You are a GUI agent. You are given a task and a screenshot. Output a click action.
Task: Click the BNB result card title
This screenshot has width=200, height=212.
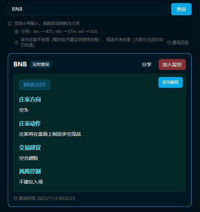[x=20, y=64]
